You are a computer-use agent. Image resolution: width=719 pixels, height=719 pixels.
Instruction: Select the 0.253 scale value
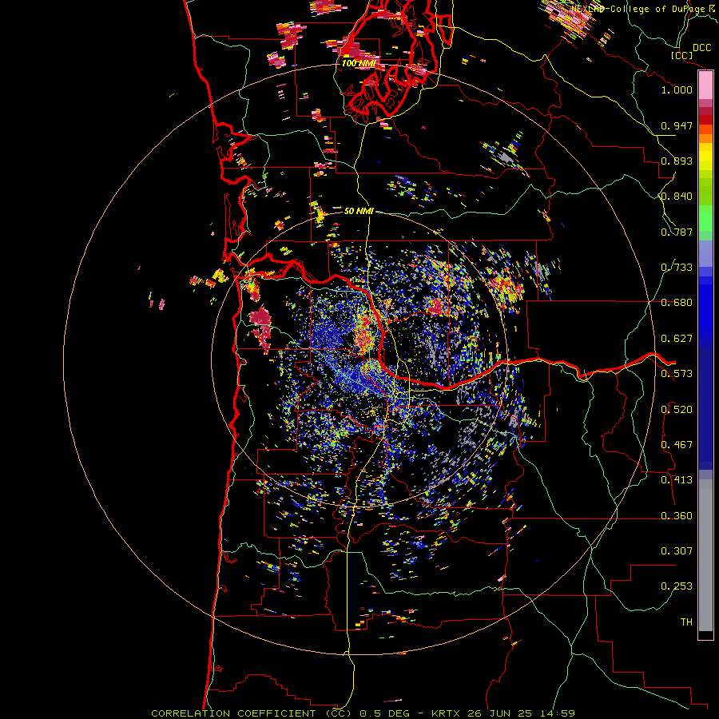point(677,586)
